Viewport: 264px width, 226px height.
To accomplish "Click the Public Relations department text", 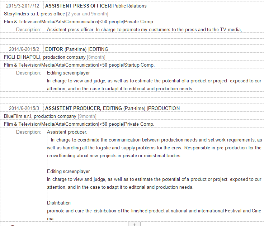I will (x=129, y=6).
